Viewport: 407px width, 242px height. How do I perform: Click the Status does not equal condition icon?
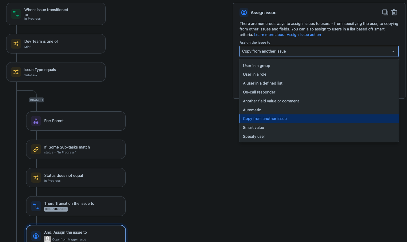[36, 177]
